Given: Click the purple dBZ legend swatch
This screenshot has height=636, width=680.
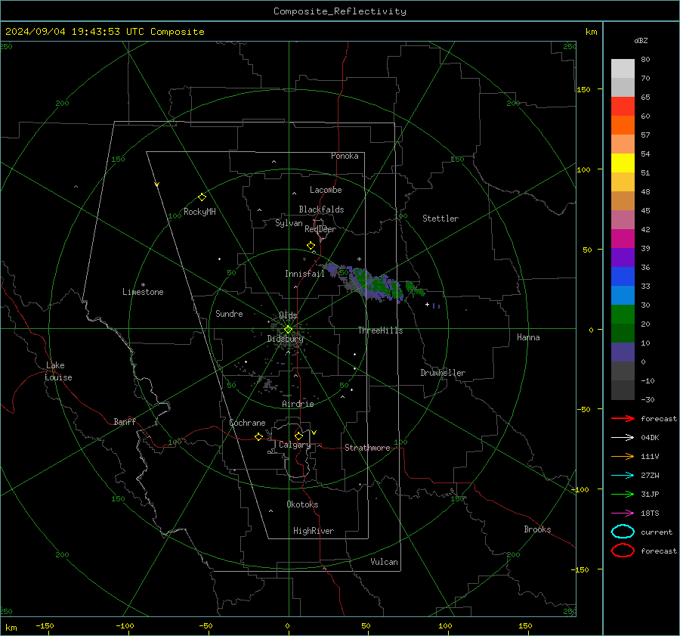Looking at the screenshot, I should pyautogui.click(x=623, y=257).
